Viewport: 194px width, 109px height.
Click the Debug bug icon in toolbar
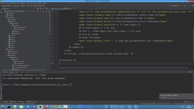(x=184, y=6)
